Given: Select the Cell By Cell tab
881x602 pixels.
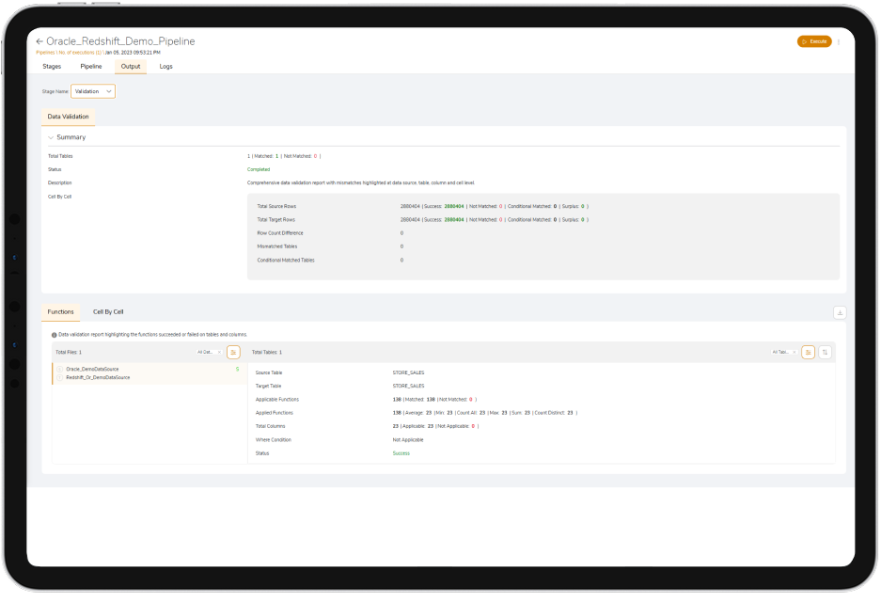Looking at the screenshot, I should coord(108,311).
